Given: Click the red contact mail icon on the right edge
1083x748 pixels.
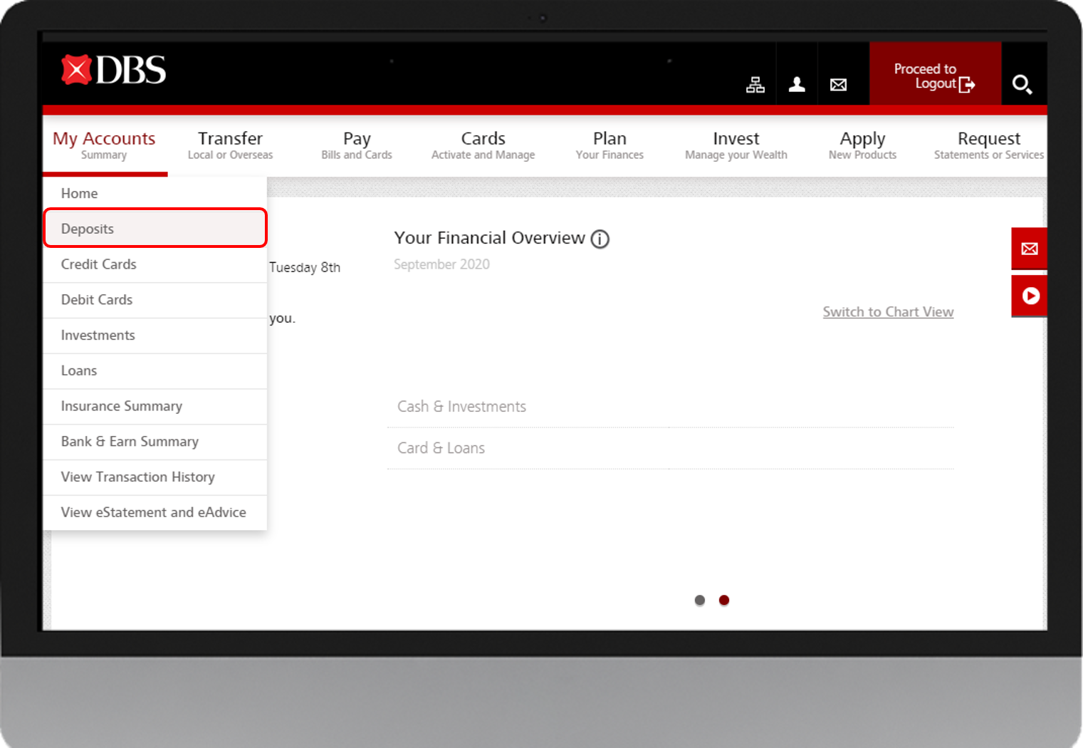Looking at the screenshot, I should click(1029, 249).
